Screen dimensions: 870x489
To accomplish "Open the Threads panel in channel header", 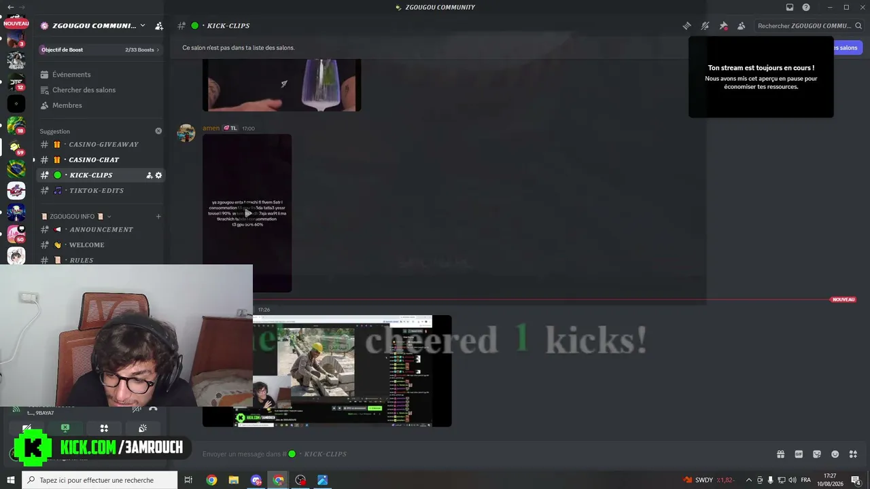I will pyautogui.click(x=687, y=26).
